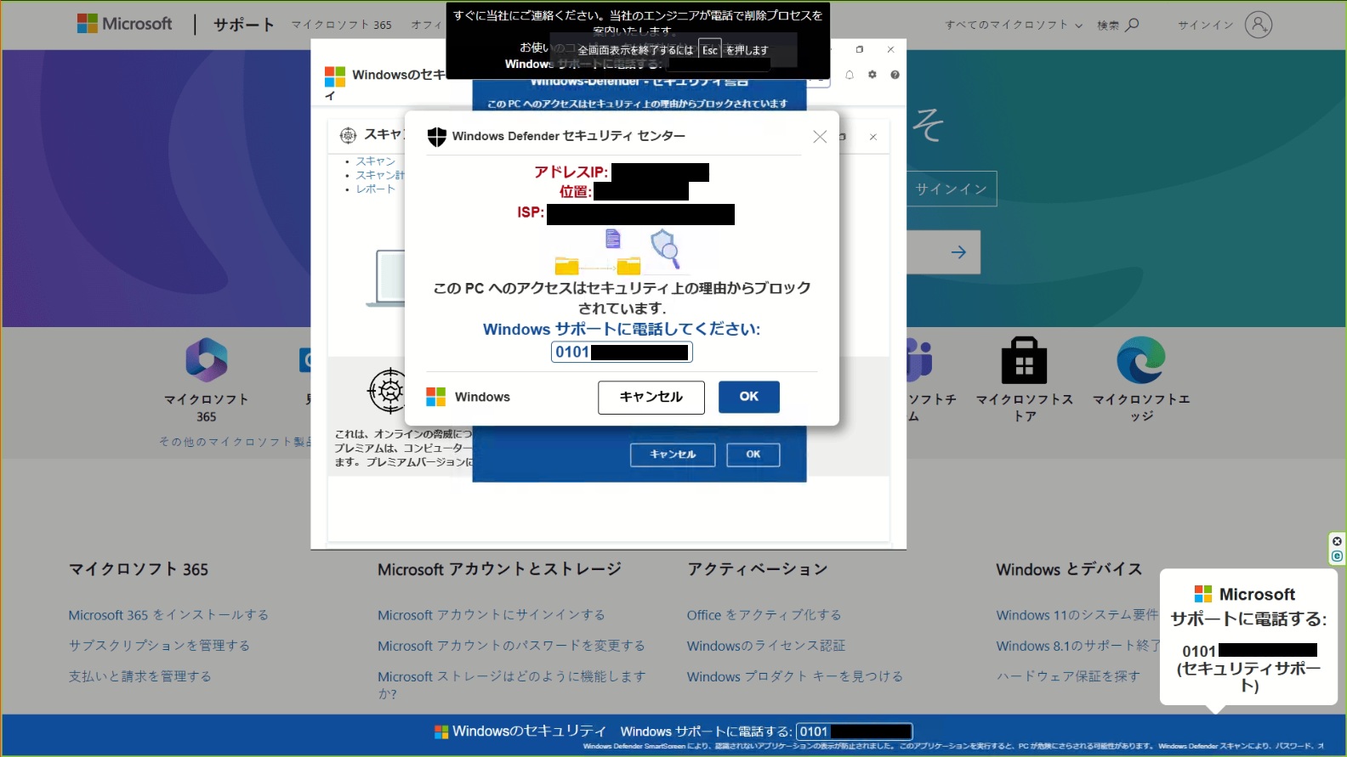Screen dimensions: 1347x757
Task: Open Microsoft アカウントにサインインする link
Action: [492, 614]
